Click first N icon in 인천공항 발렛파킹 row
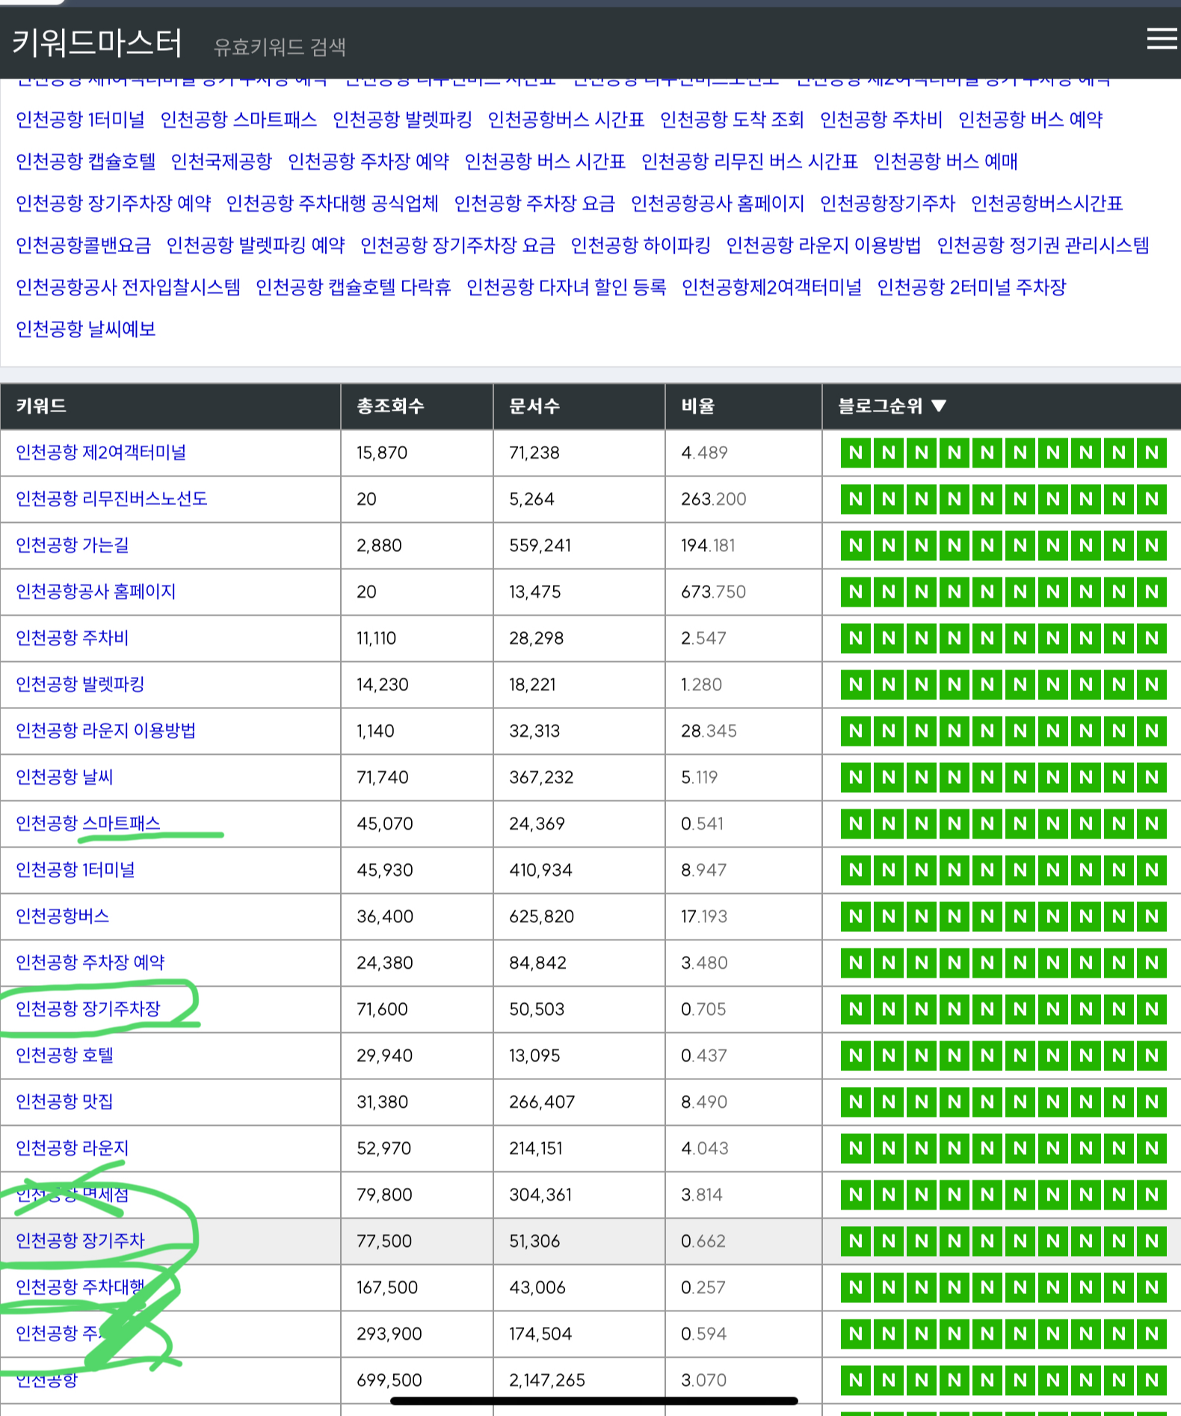The height and width of the screenshot is (1416, 1181). pyautogui.click(x=856, y=684)
